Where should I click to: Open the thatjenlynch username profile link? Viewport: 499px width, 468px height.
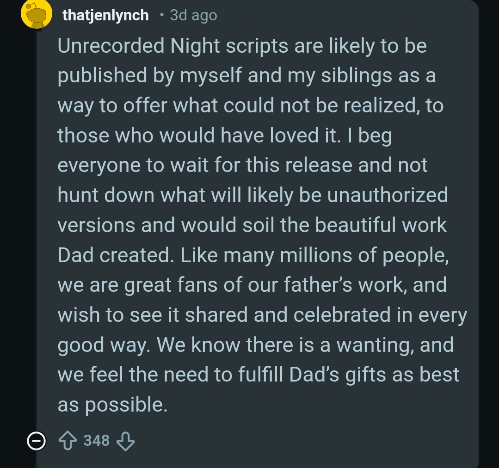[105, 15]
